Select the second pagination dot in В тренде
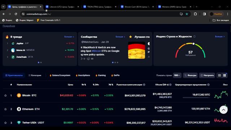Image resolution: width=231 pixels, height=130 pixels. [41, 62]
